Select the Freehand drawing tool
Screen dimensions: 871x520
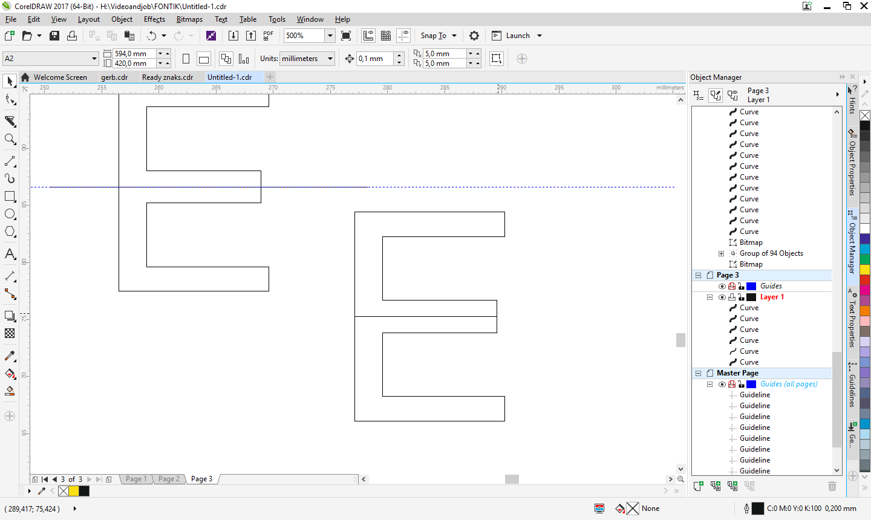(10, 161)
